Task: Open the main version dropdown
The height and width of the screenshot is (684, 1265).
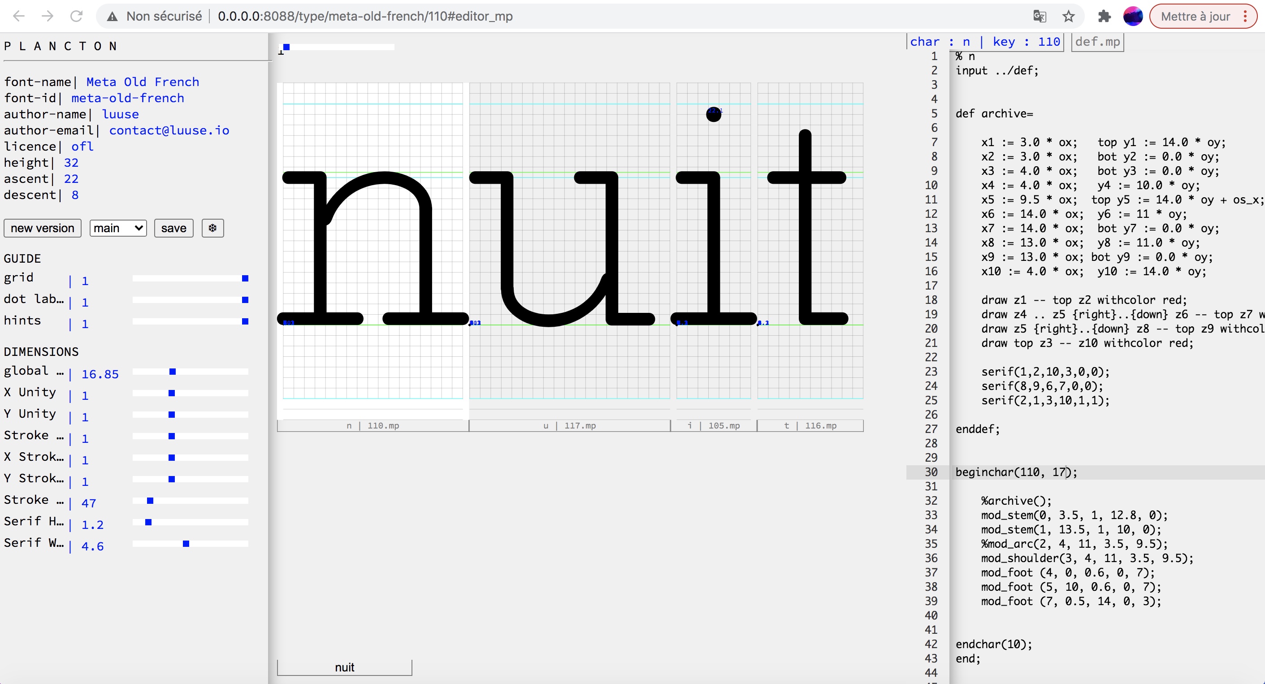Action: click(118, 228)
